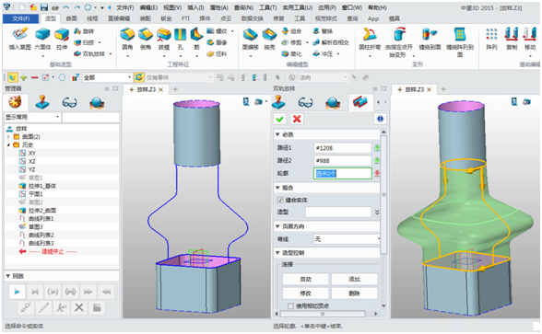Open the 编辑(E) menu
Screen dimensions: 542x334
[x=148, y=7]
